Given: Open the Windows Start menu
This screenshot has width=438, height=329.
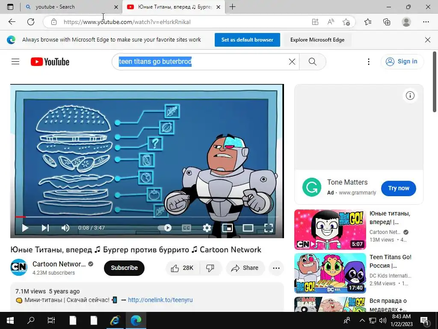Looking at the screenshot, I should [x=10, y=320].
